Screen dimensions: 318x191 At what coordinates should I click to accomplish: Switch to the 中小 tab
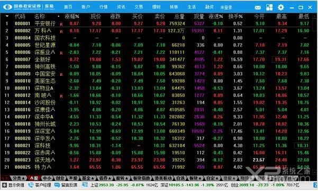(x=47, y=178)
